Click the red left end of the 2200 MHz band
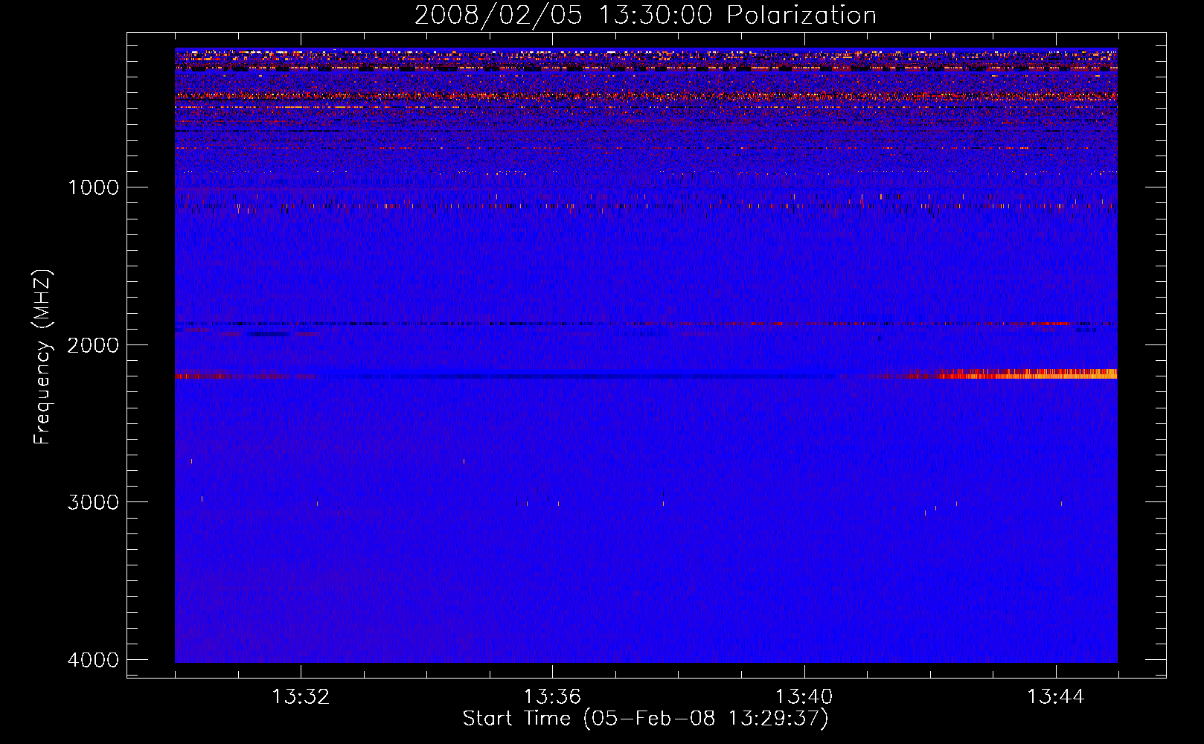The height and width of the screenshot is (744, 1204). coord(201,377)
